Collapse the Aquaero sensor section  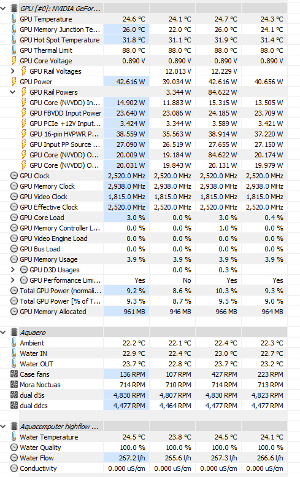pyautogui.click(x=3, y=332)
